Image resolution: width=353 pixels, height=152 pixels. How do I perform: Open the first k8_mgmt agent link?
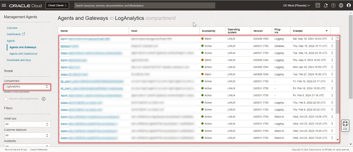click(x=92, y=81)
